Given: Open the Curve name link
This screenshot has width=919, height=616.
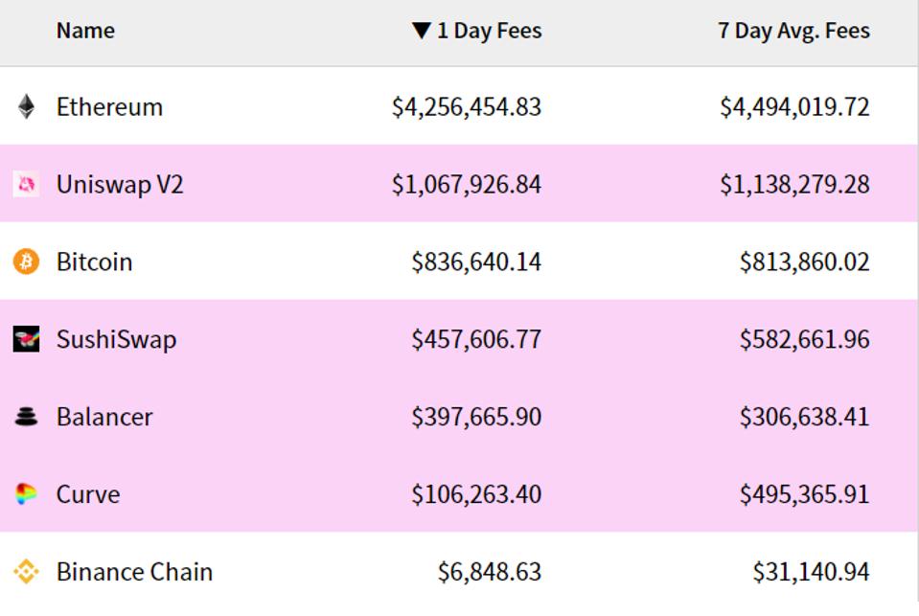Looking at the screenshot, I should 88,494.
